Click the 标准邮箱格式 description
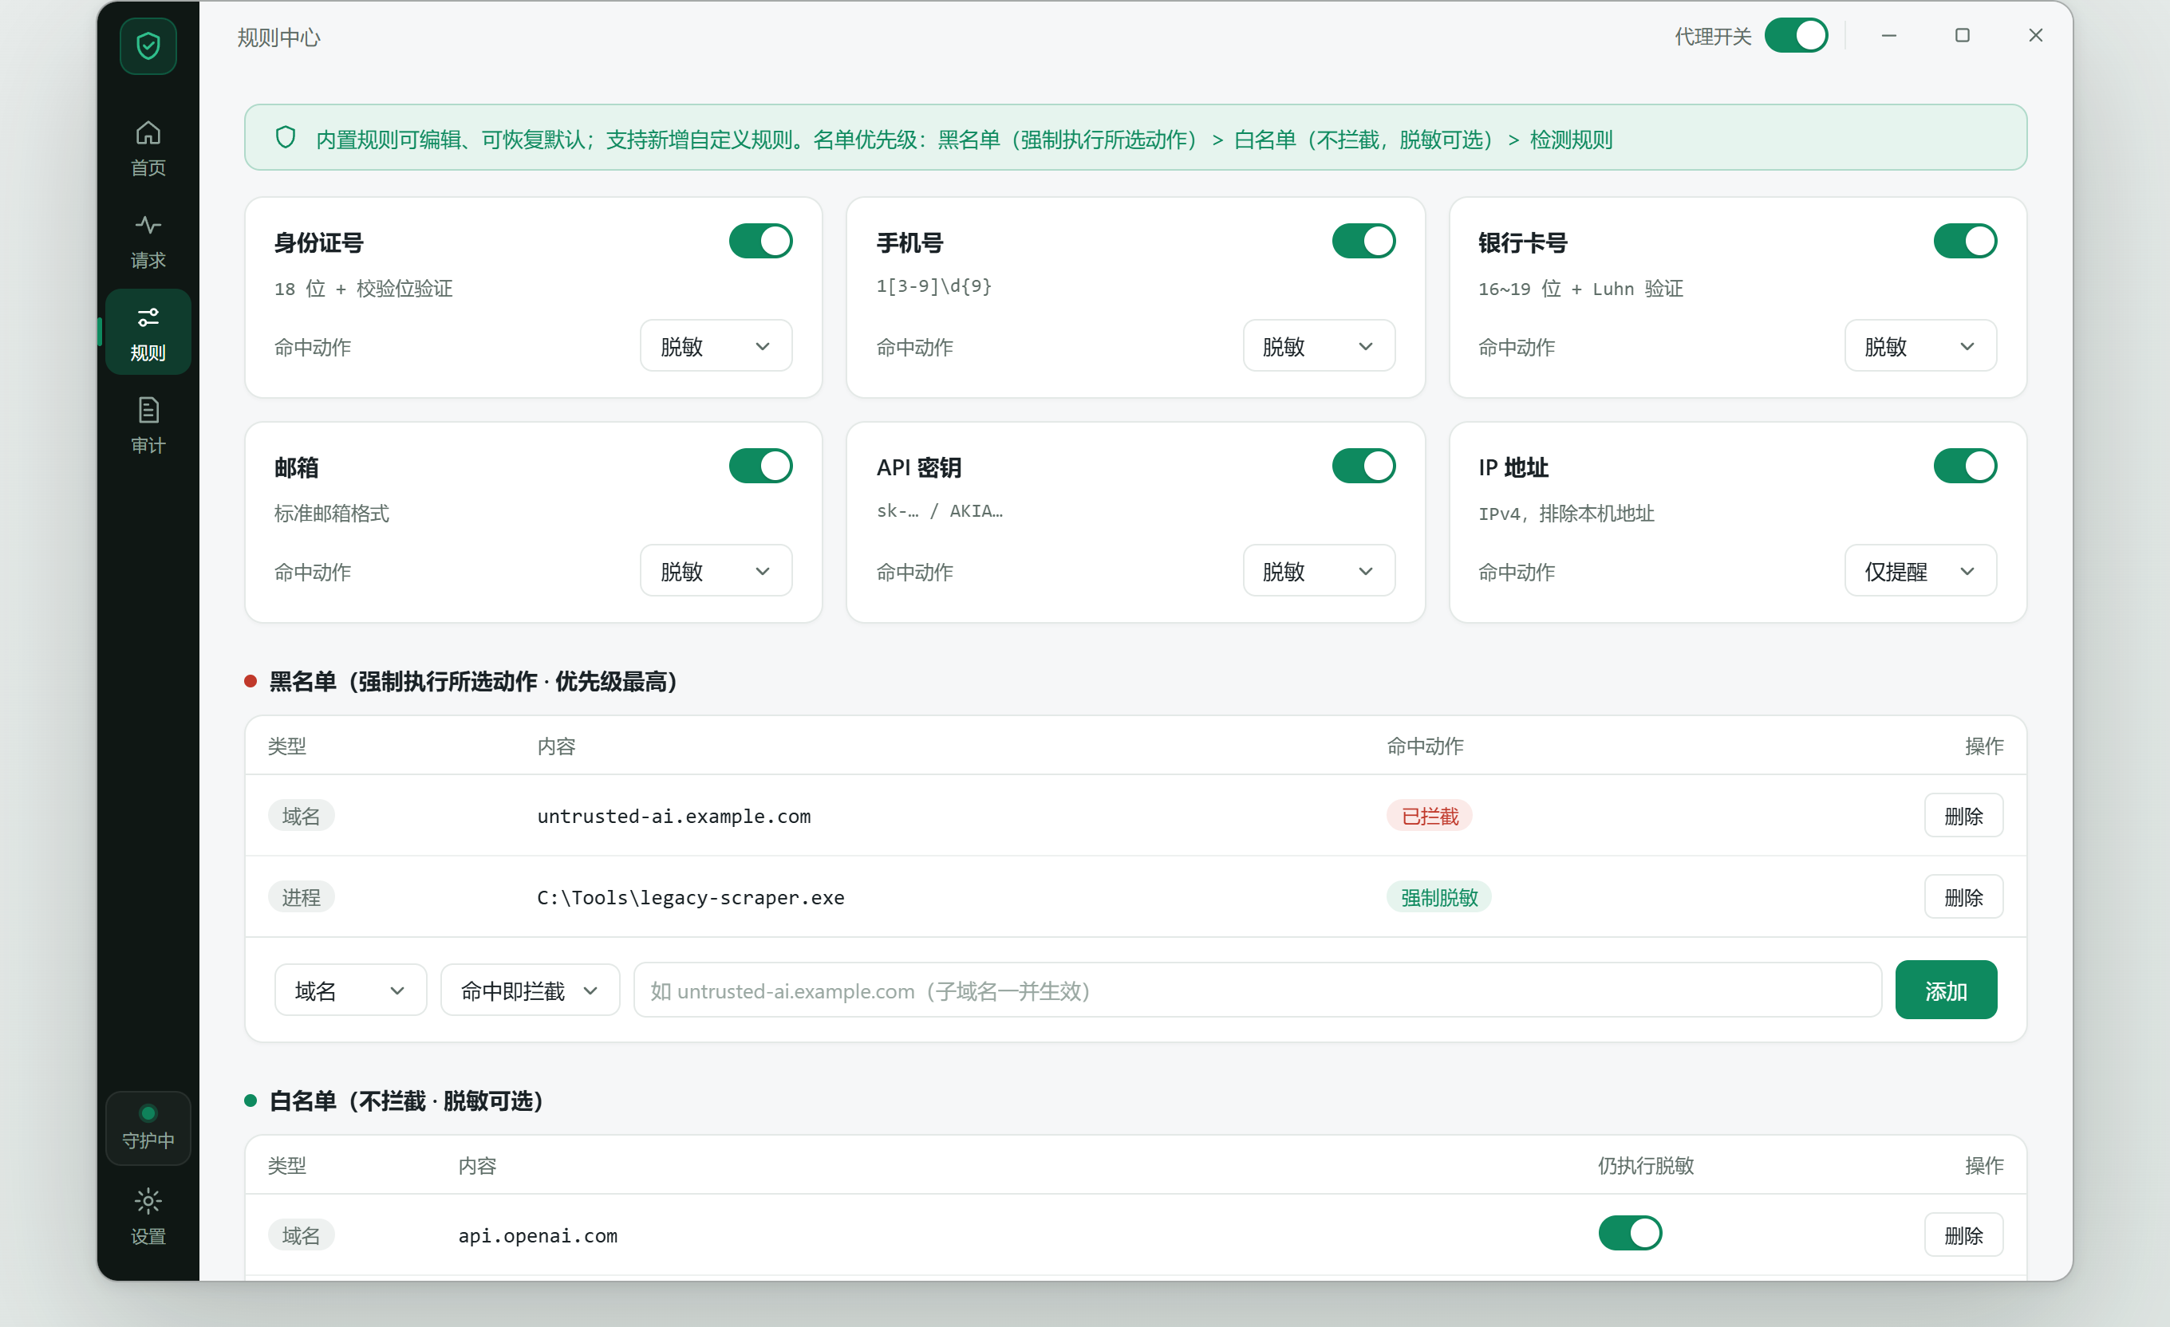Image resolution: width=2170 pixels, height=1327 pixels. click(x=331, y=513)
